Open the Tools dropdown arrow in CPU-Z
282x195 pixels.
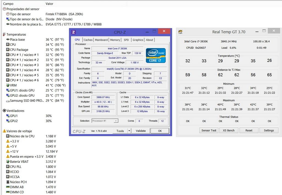[129, 131]
